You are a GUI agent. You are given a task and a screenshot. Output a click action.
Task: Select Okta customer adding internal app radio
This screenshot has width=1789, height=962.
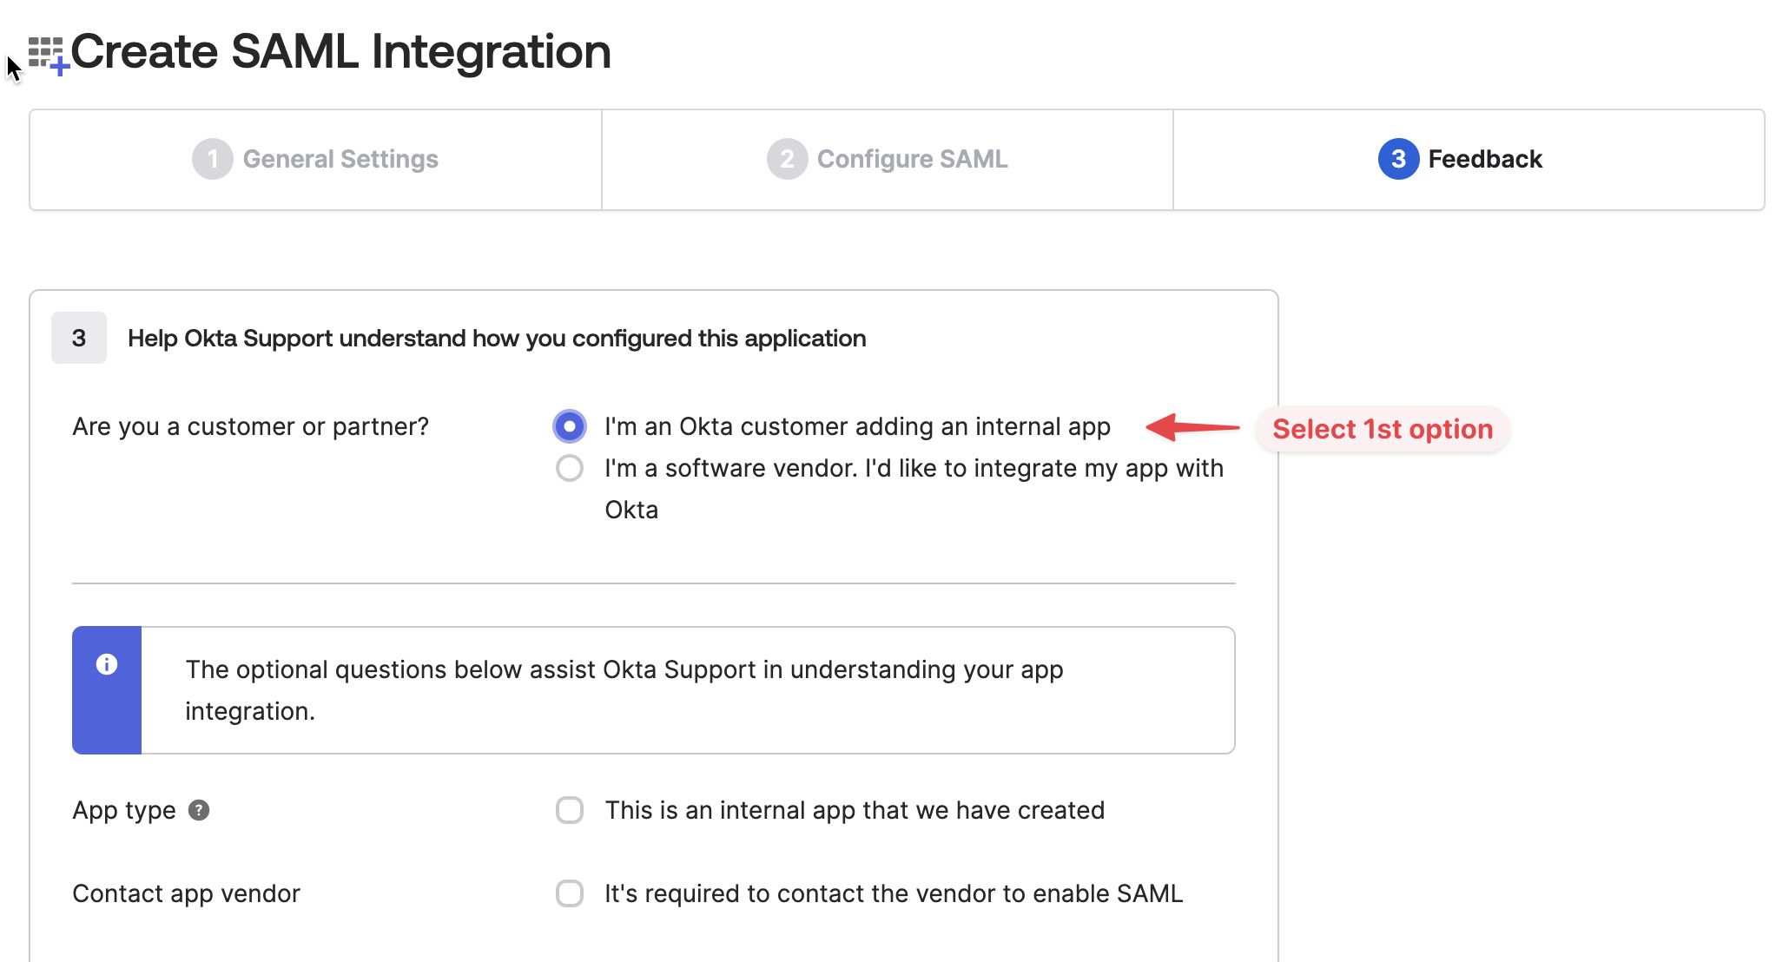[x=570, y=426]
